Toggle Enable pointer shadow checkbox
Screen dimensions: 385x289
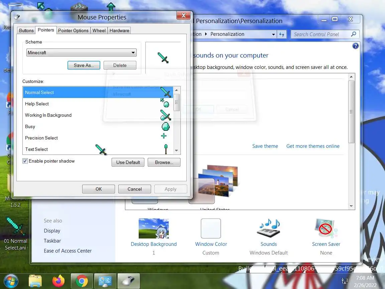25,161
